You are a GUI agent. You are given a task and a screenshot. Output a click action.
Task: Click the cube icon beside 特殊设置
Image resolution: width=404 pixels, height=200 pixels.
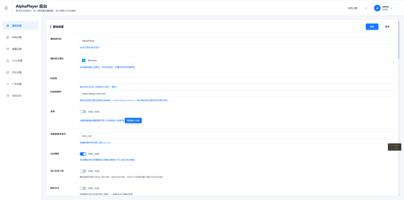(x=8, y=37)
